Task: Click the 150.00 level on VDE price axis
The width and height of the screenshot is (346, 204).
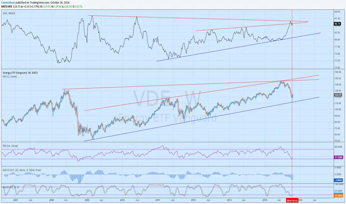Action: 338,78
